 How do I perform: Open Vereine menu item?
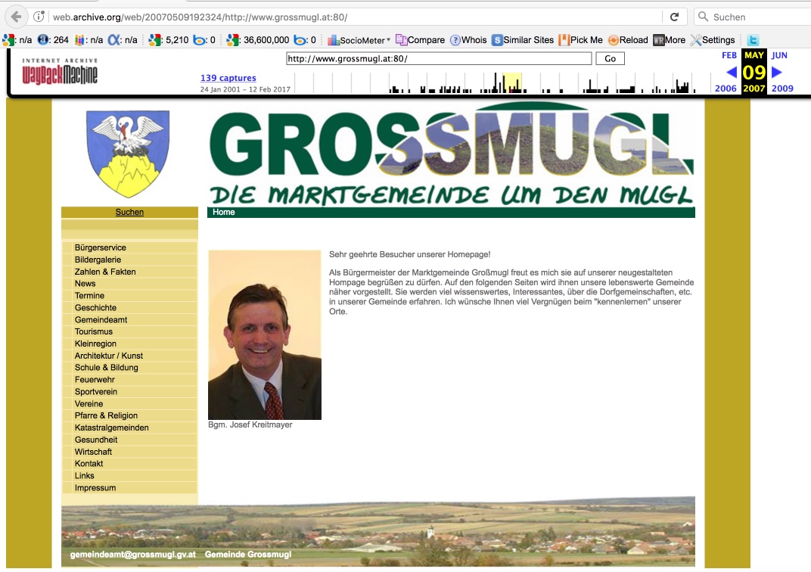89,403
